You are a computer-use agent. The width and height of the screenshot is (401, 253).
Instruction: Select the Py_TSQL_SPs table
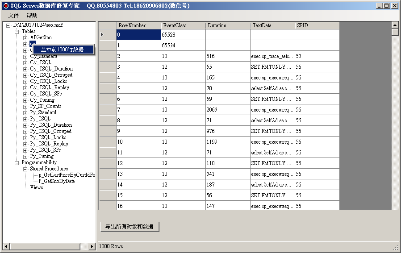(46, 150)
